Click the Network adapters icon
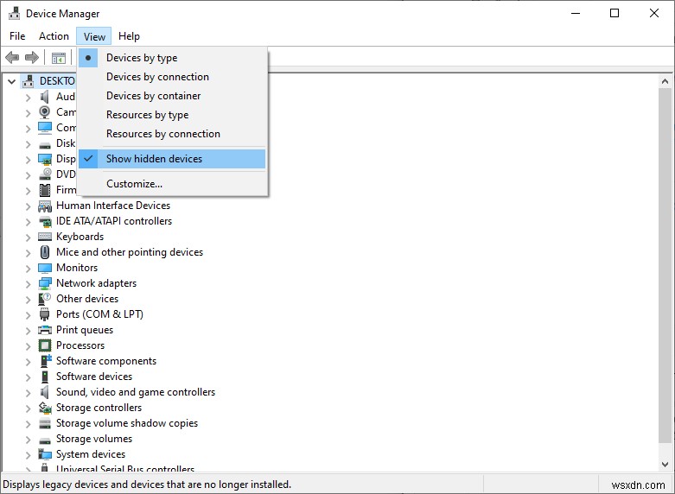 point(45,283)
